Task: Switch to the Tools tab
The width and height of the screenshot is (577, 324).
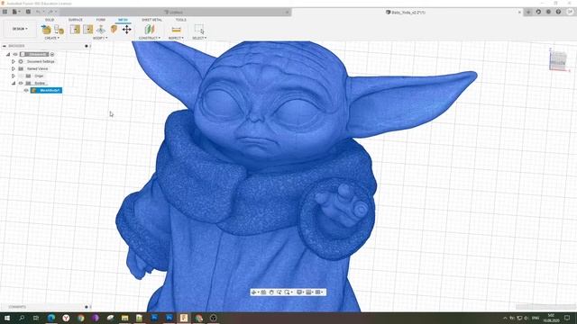Action: tap(180, 20)
